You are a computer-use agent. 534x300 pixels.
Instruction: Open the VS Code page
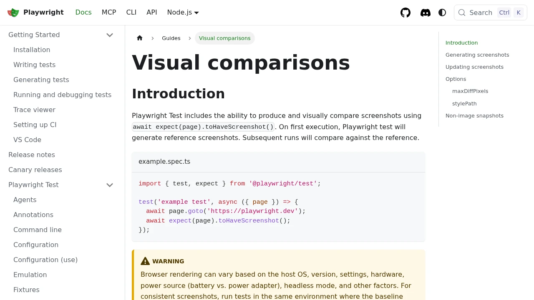27,140
